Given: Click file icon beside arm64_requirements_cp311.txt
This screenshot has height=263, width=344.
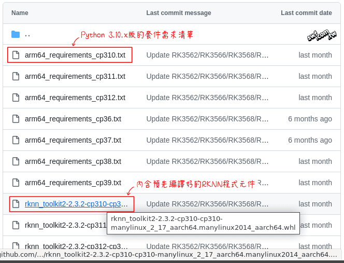Looking at the screenshot, I should (x=16, y=76).
